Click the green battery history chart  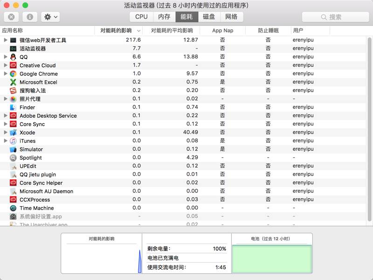(272, 259)
